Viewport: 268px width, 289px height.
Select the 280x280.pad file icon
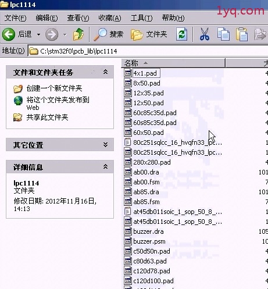[128, 162]
